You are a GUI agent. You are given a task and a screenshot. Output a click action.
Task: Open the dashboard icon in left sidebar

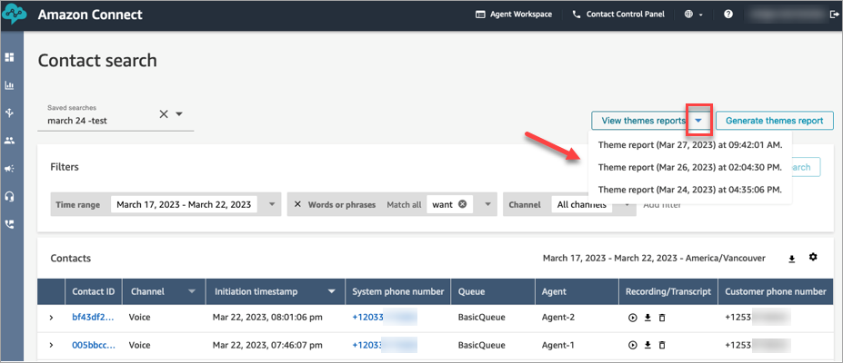point(9,57)
